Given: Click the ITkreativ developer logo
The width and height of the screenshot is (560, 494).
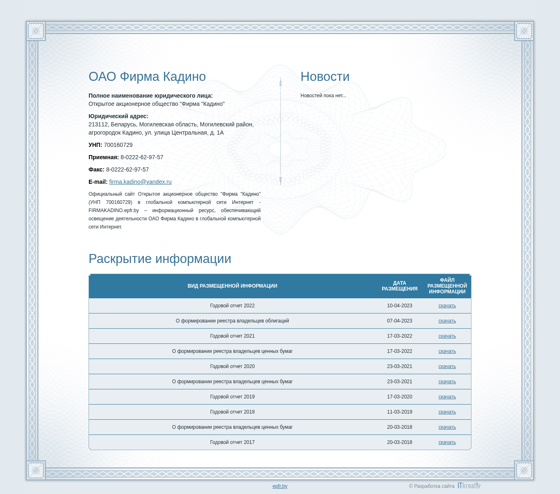Looking at the screenshot, I should point(469,486).
